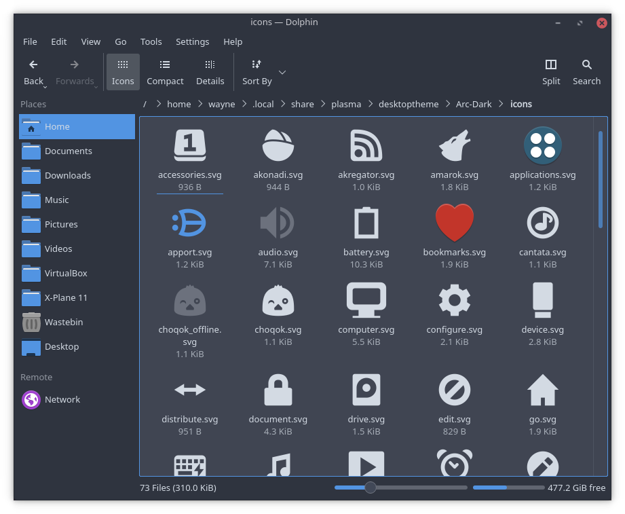
Task: Switch to Details view mode
Action: coord(210,72)
